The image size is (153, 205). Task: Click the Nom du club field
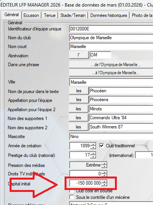(x=111, y=38)
